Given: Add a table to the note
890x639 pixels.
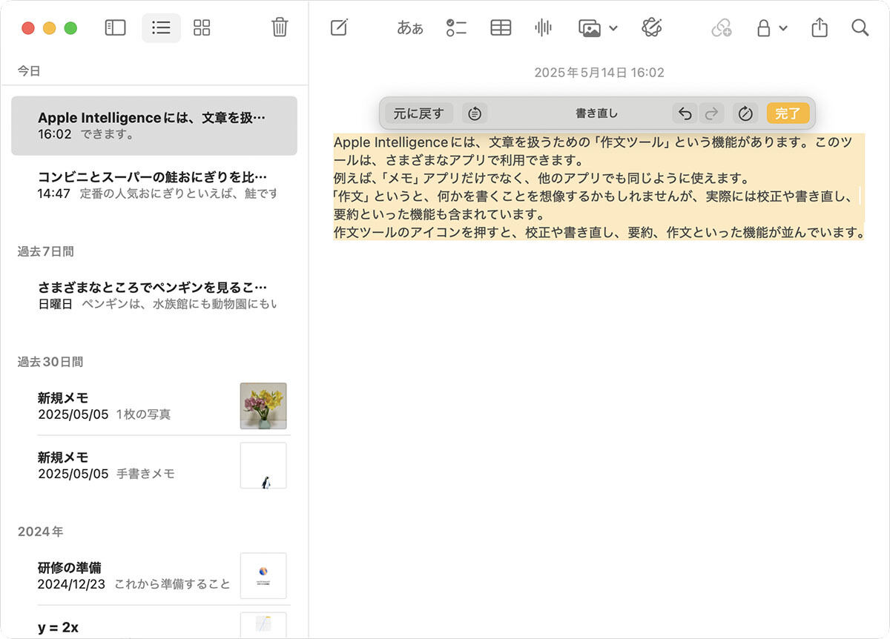Looking at the screenshot, I should (501, 28).
